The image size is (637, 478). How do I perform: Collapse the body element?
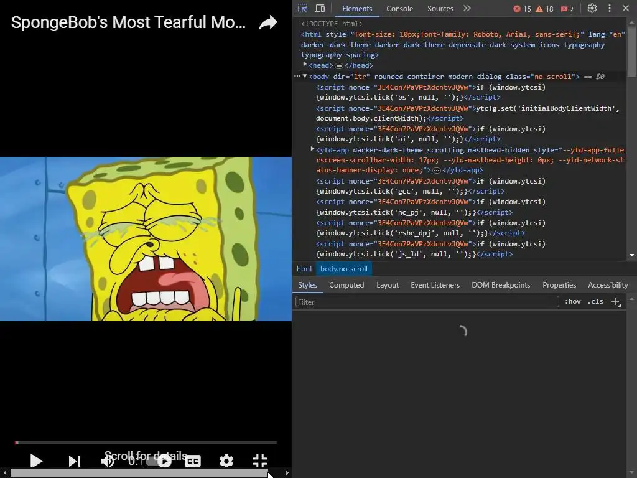[305, 76]
